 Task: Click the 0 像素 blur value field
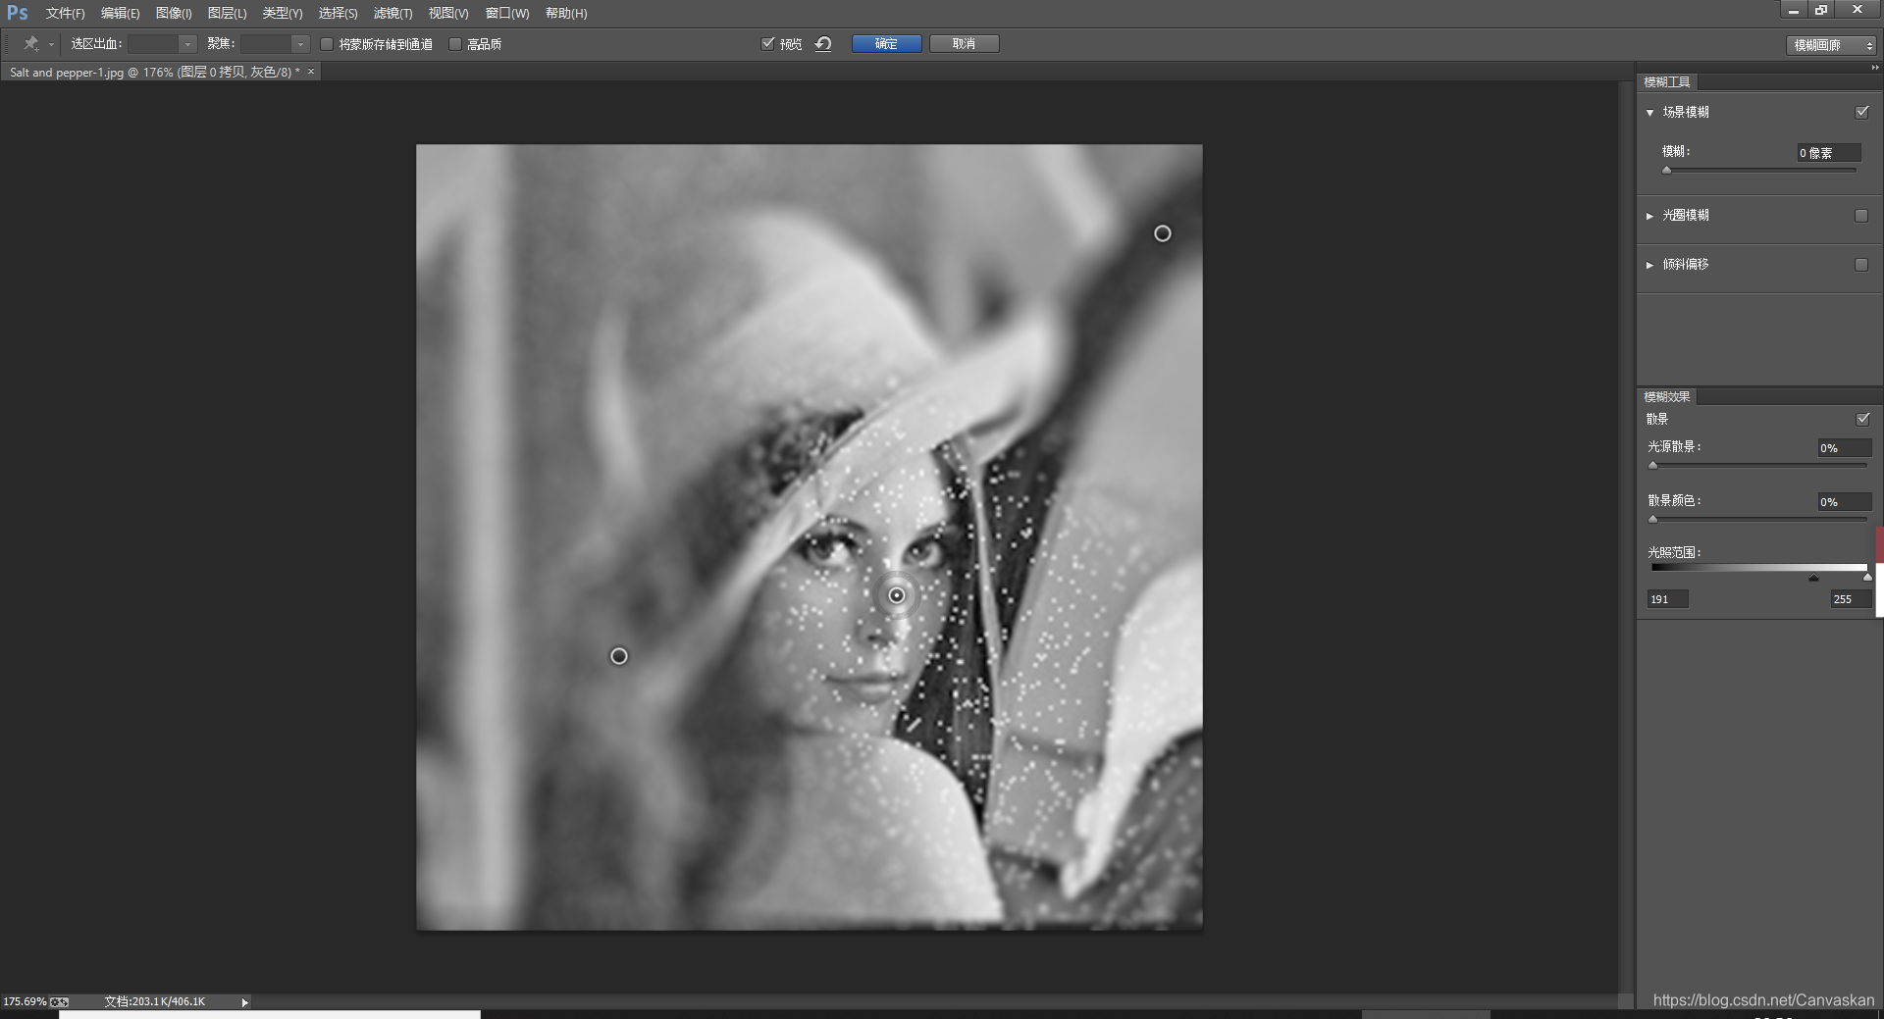(x=1828, y=153)
